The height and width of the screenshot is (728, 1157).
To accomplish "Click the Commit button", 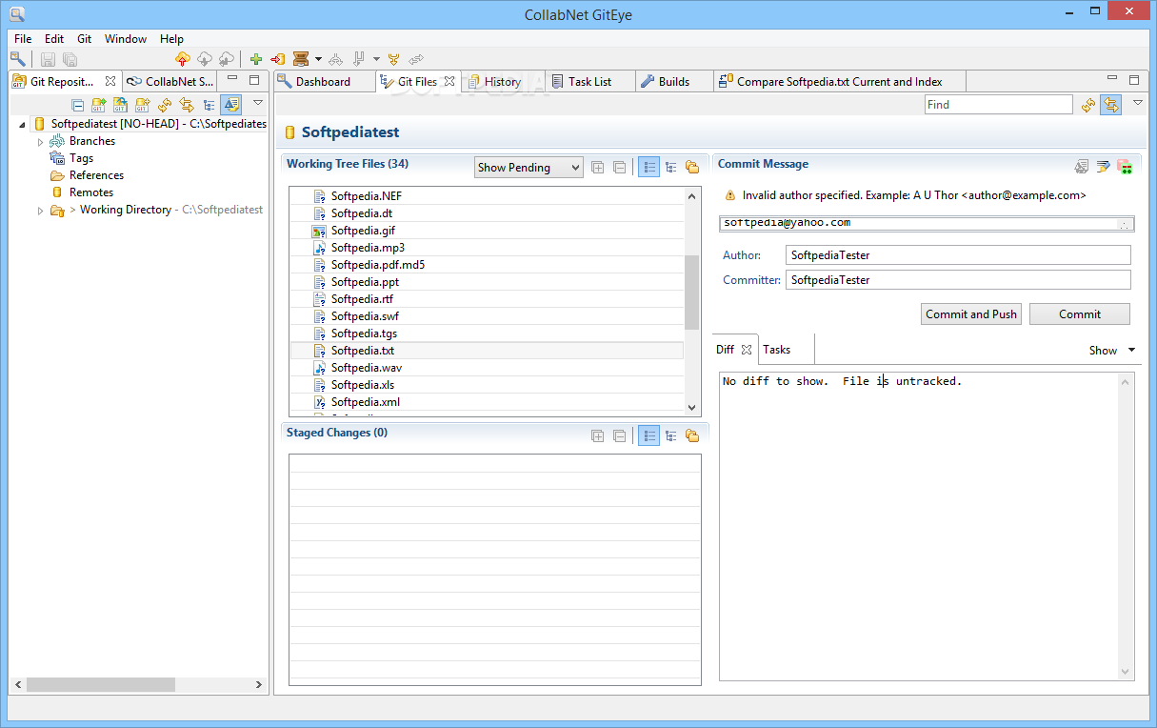I will 1080,314.
